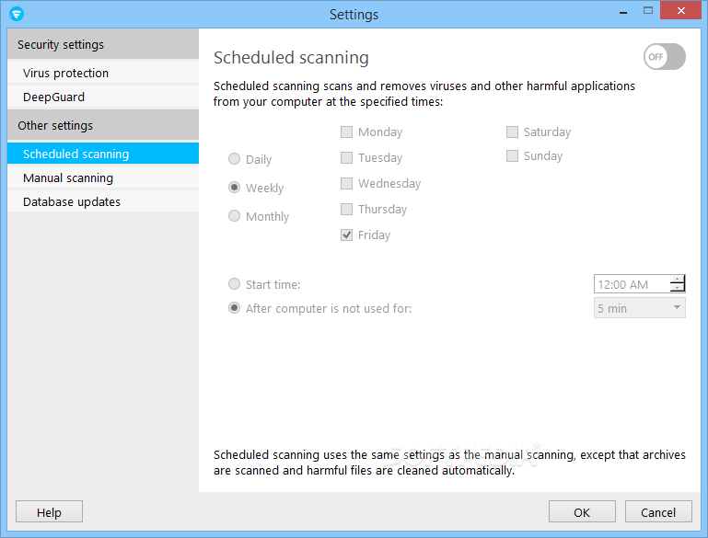Image resolution: width=708 pixels, height=538 pixels.
Task: Click the Other settings header
Action: (x=103, y=125)
